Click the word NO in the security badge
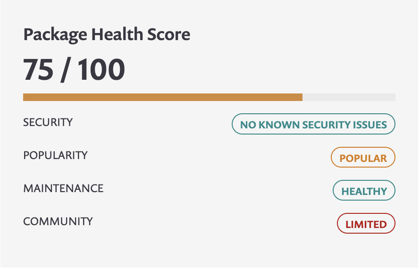Image resolution: width=420 pixels, height=270 pixels. 247,125
